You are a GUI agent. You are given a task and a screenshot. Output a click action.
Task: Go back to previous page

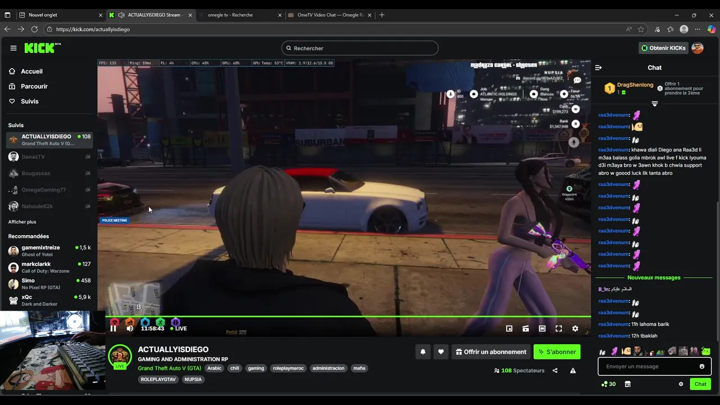tap(7, 29)
